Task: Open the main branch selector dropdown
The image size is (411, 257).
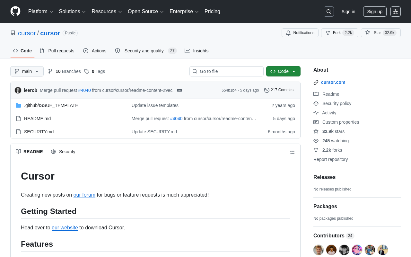Action: 27,71
